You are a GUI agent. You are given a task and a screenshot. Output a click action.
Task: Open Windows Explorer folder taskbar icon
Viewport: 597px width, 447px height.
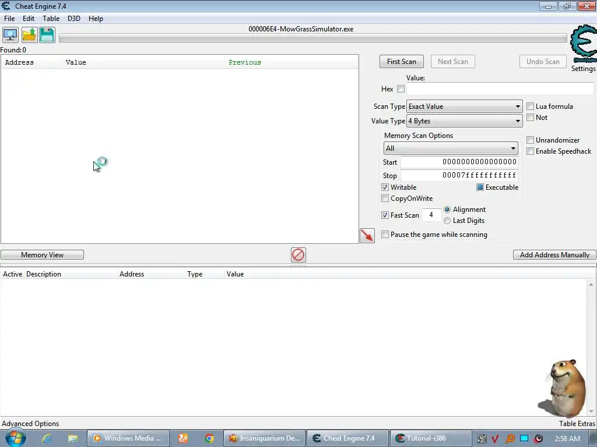[x=73, y=438]
